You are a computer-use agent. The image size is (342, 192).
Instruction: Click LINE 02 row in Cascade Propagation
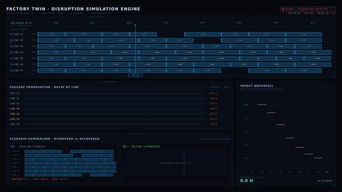114,98
